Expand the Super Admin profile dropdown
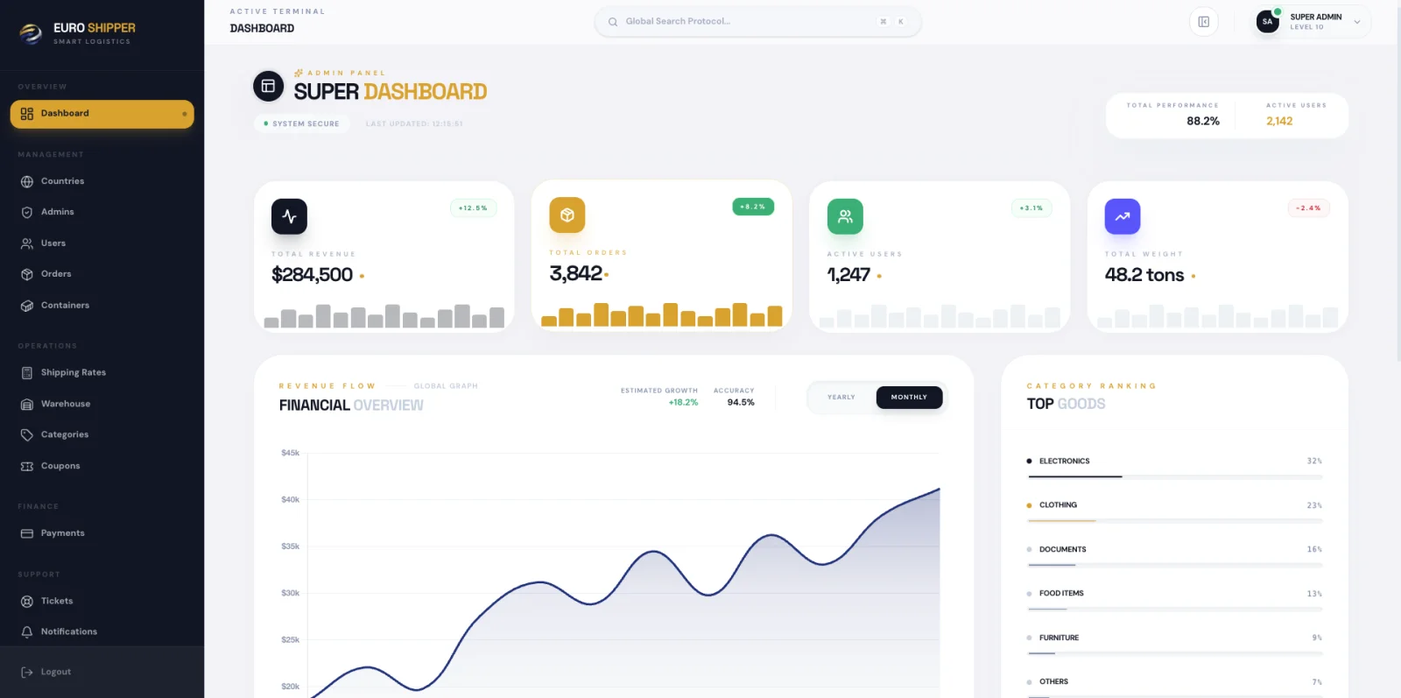 [x=1357, y=22]
